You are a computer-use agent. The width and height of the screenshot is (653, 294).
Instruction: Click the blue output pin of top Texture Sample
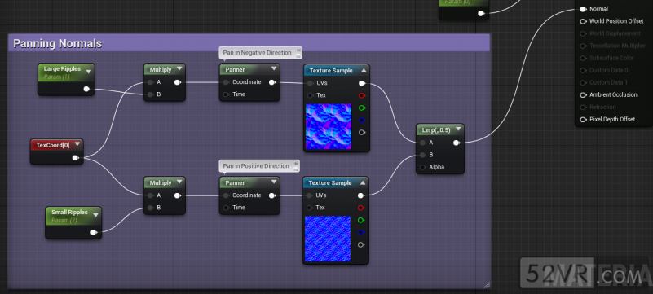point(361,121)
